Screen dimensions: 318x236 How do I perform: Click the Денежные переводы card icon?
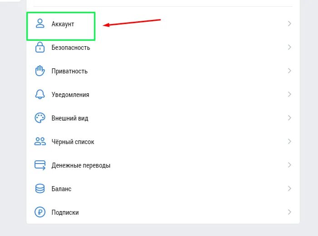coord(40,165)
